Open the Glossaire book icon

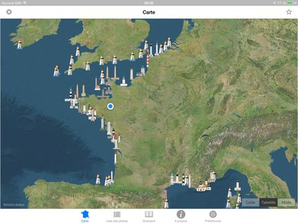tap(149, 217)
